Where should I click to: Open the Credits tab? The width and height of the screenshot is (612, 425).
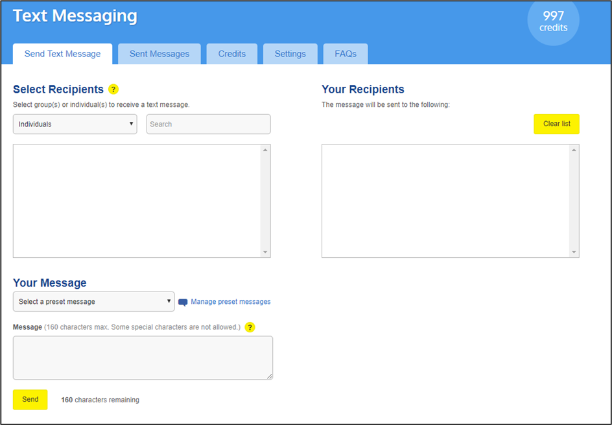coord(232,54)
